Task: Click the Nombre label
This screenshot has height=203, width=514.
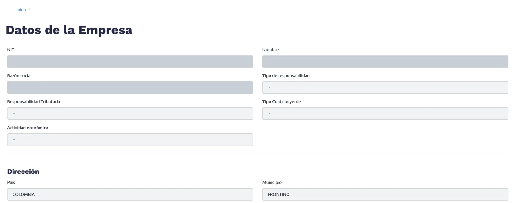Action: click(x=270, y=50)
